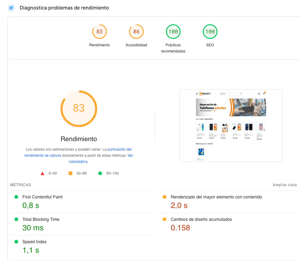
Task: Open the Rendimiento score gauge showing 83
Action: [x=100, y=32]
